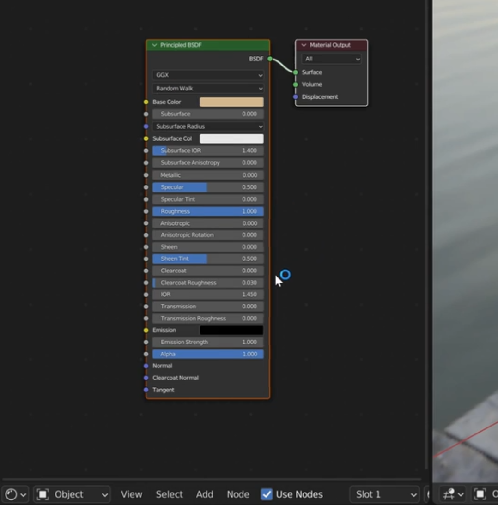
Task: Click the Metallic value slider
Action: pos(208,175)
